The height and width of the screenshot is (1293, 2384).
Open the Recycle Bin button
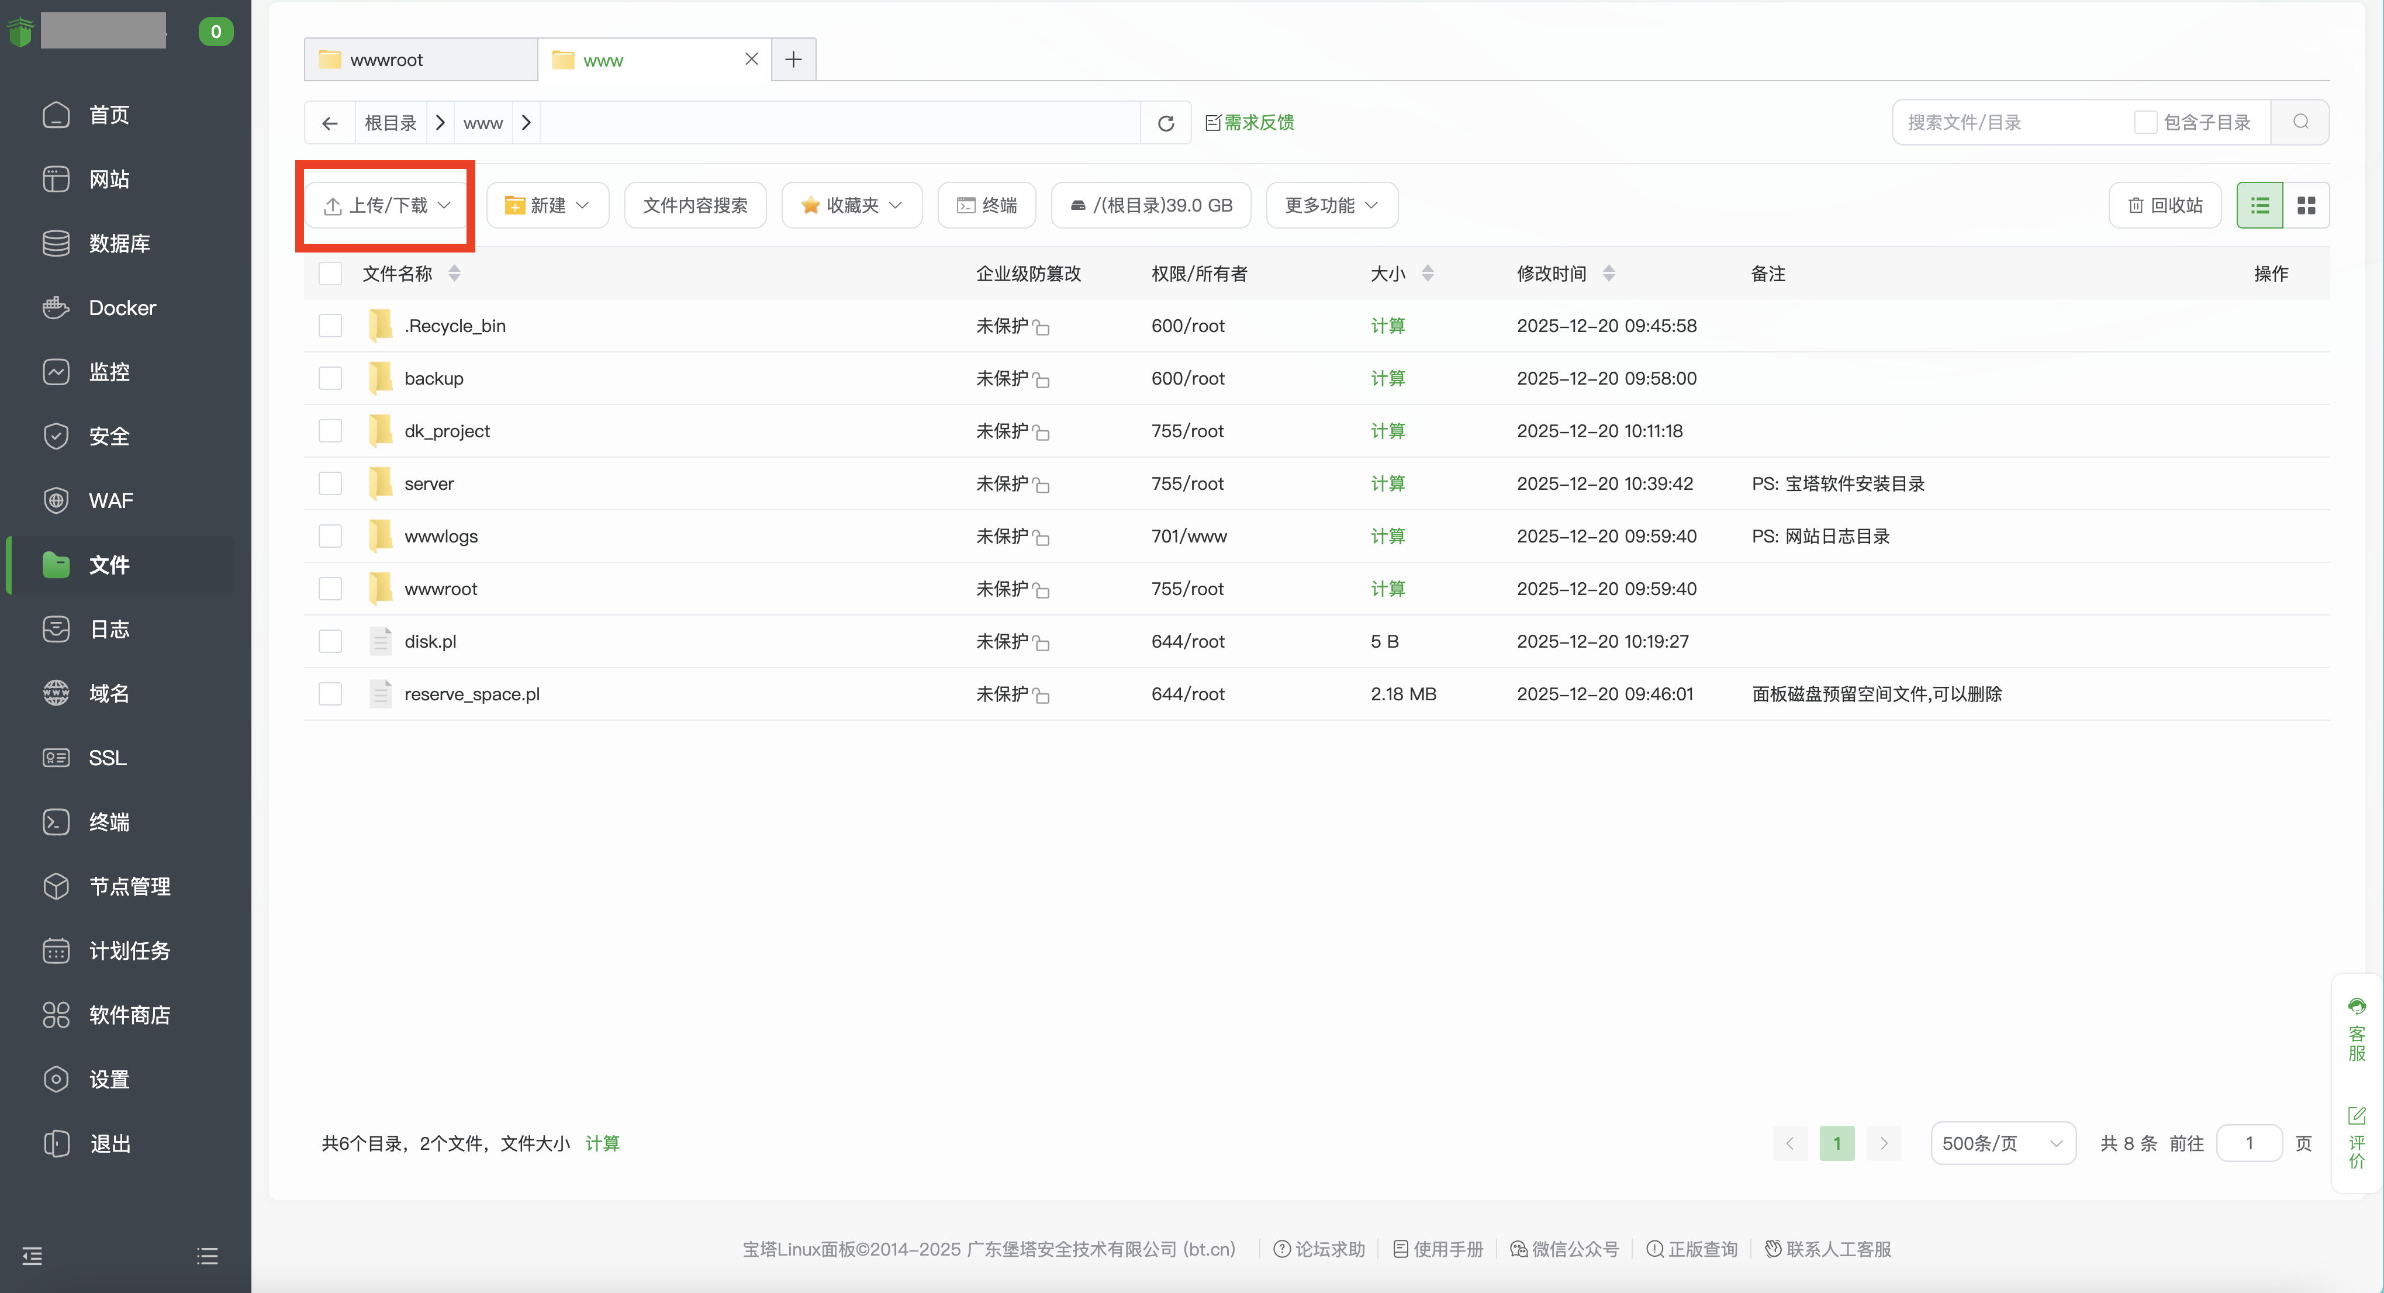tap(2165, 206)
